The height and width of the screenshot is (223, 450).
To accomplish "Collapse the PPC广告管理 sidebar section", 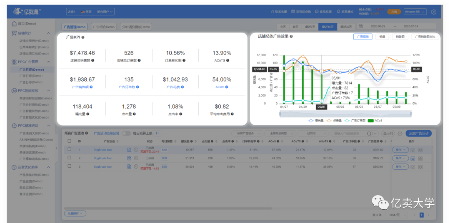I will (x=48, y=62).
